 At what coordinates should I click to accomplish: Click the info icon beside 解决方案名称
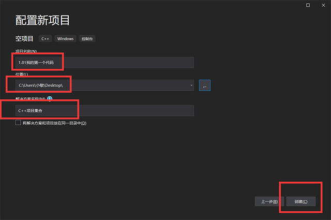(x=50, y=98)
